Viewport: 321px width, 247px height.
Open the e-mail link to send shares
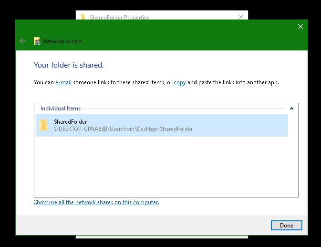coord(63,82)
